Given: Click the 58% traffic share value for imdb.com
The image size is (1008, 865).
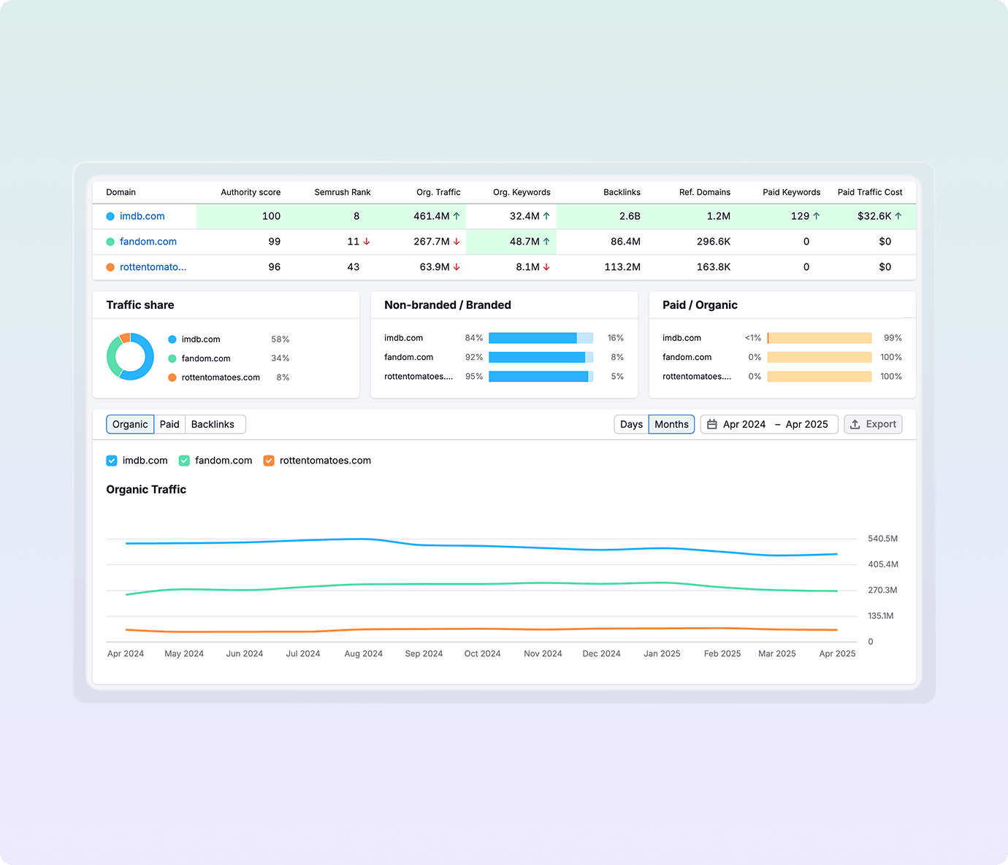Looking at the screenshot, I should tap(280, 339).
